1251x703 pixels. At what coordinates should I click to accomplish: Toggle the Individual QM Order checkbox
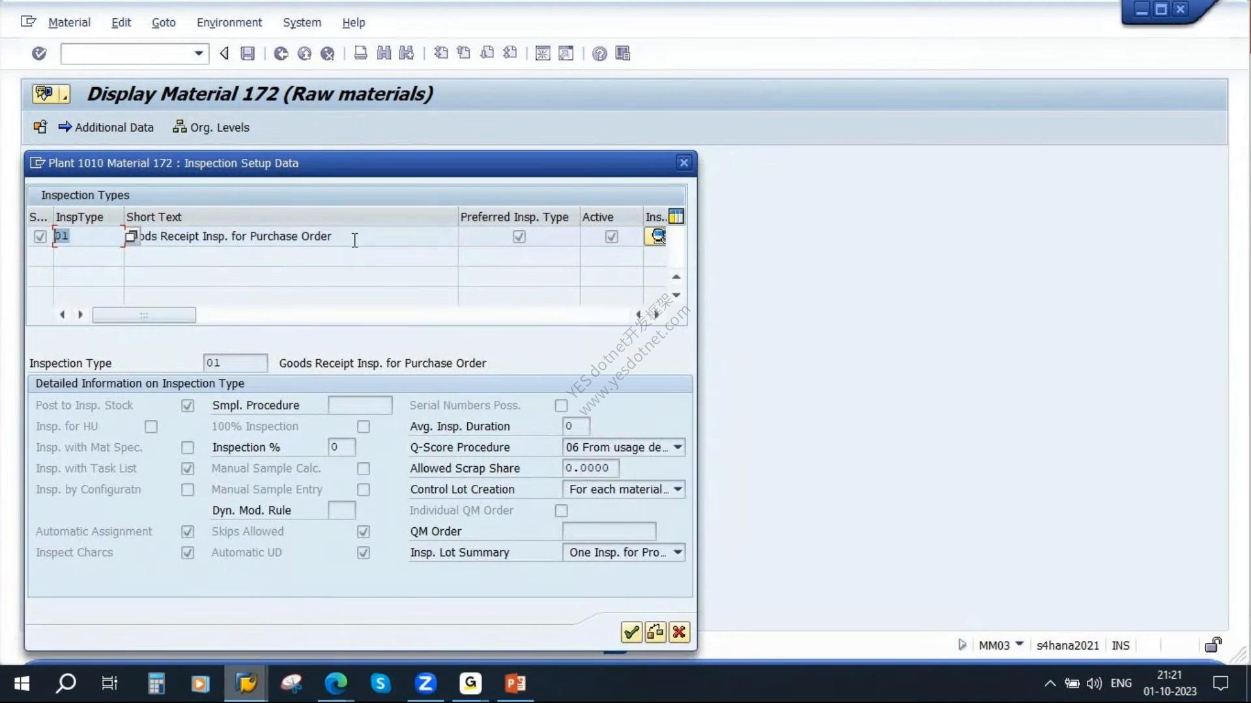561,511
